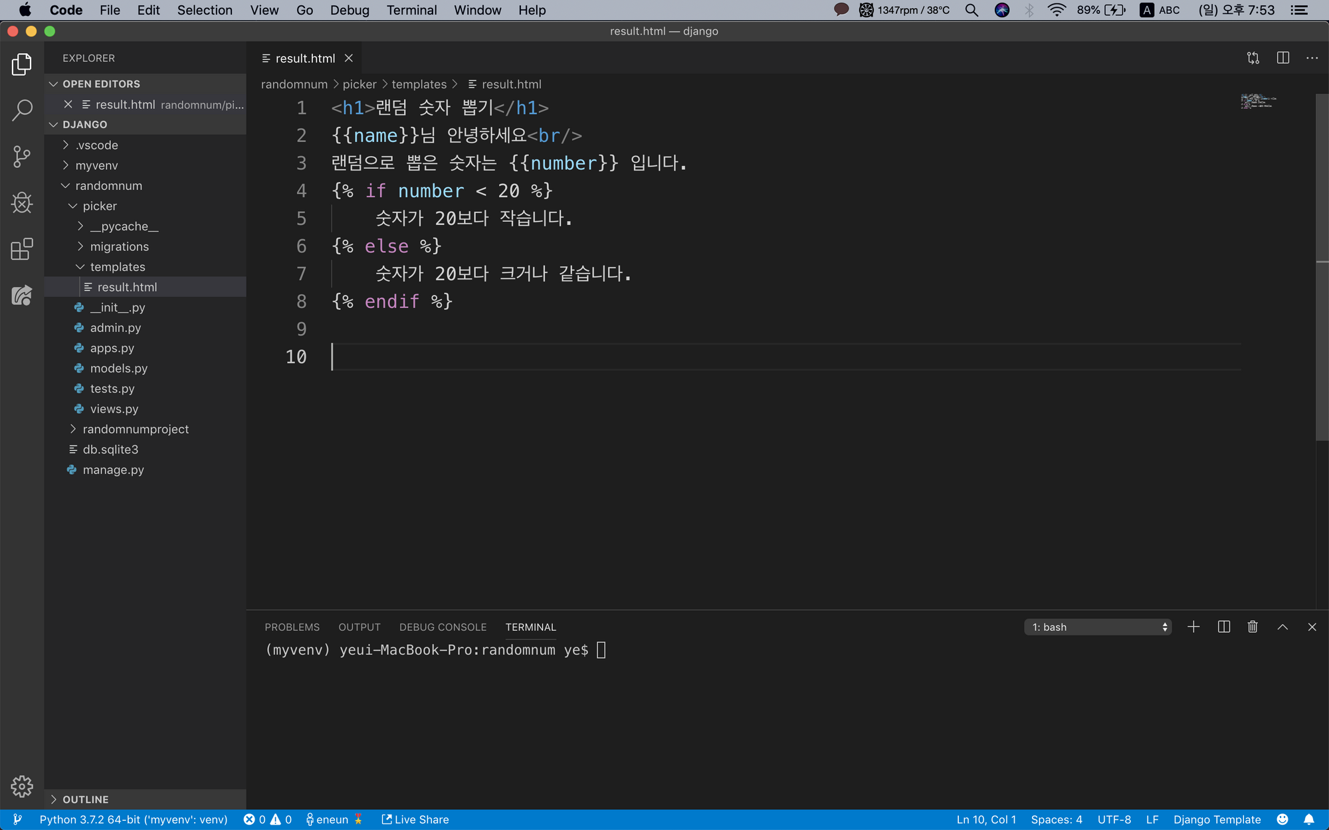Open the Source Control view
This screenshot has width=1329, height=830.
tap(22, 157)
